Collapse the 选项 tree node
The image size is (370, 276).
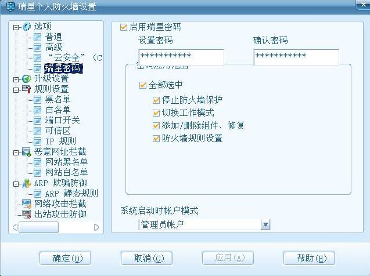pyautogui.click(x=16, y=28)
